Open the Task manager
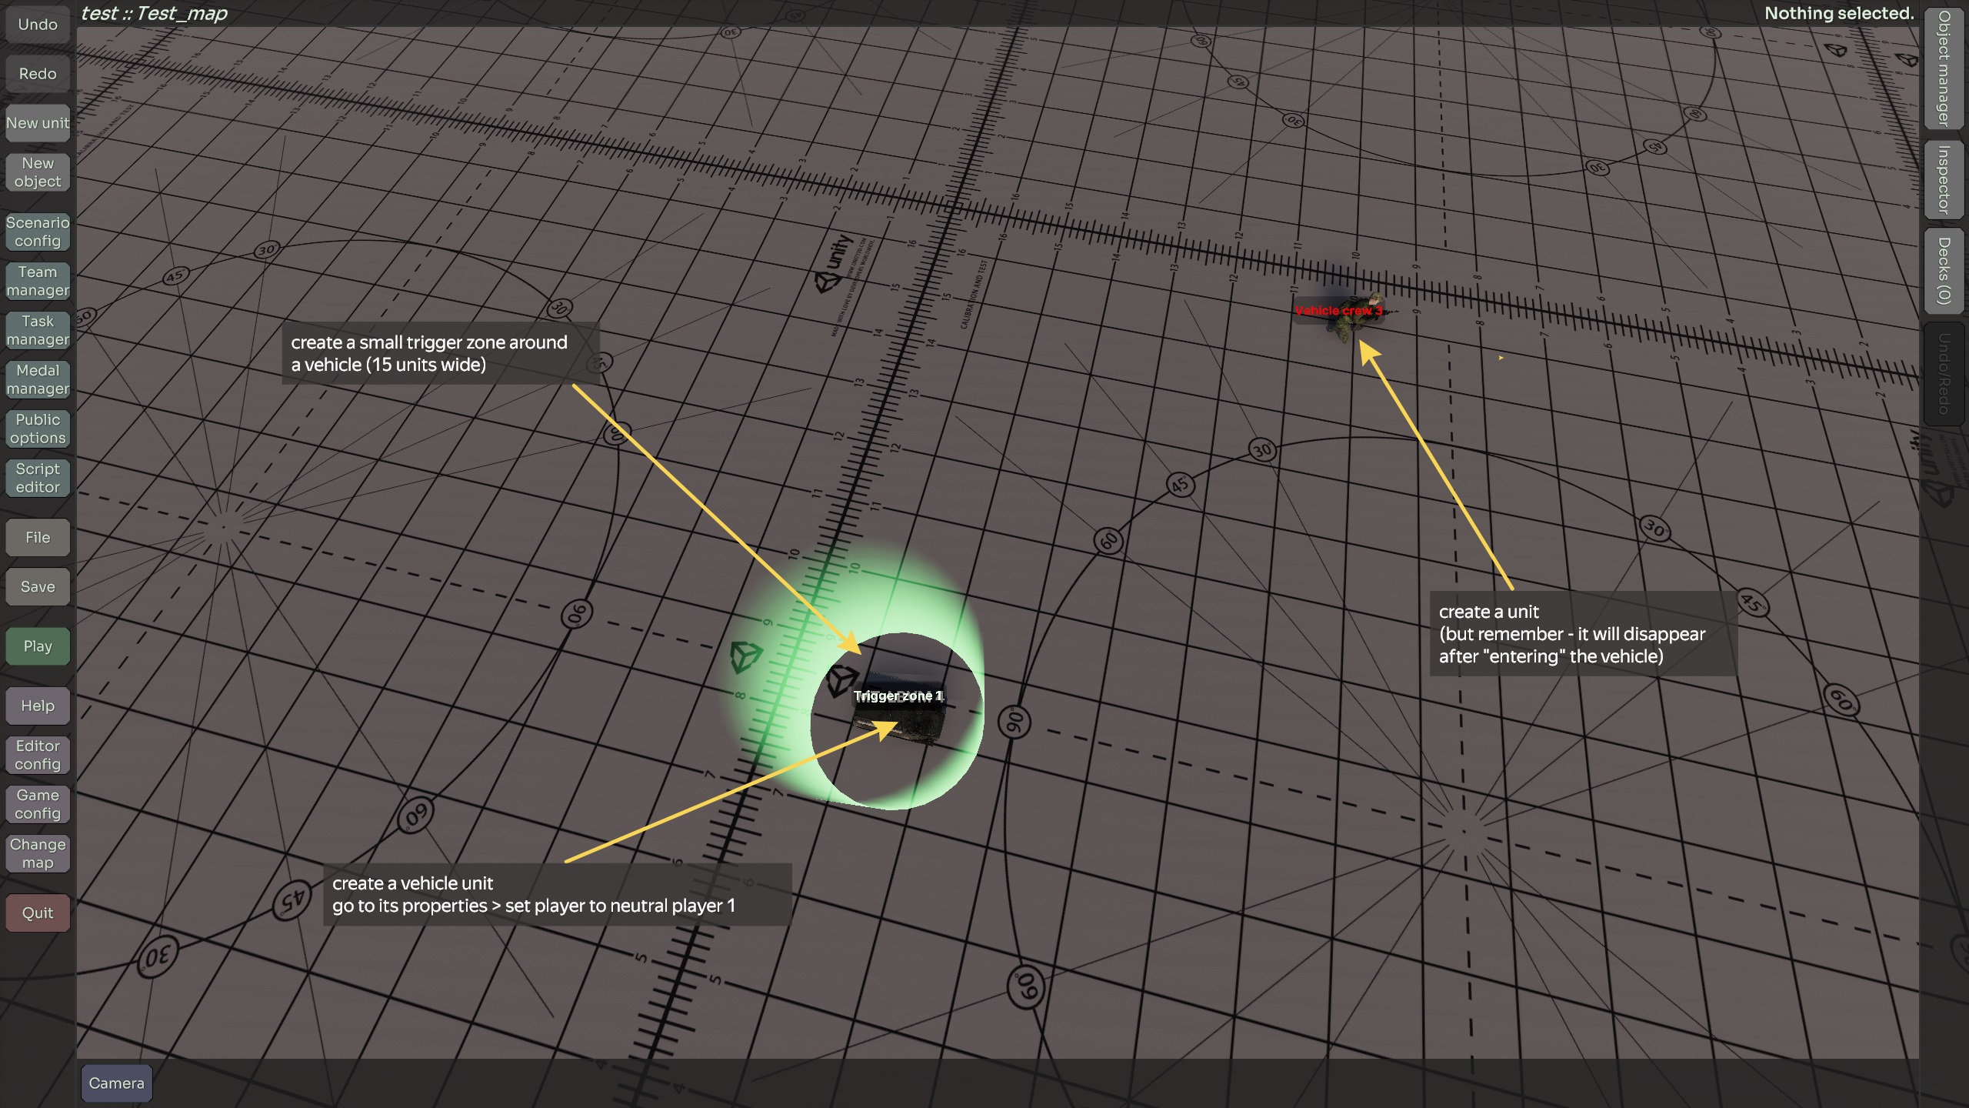Screen dimensions: 1969x1108 click(x=38, y=330)
